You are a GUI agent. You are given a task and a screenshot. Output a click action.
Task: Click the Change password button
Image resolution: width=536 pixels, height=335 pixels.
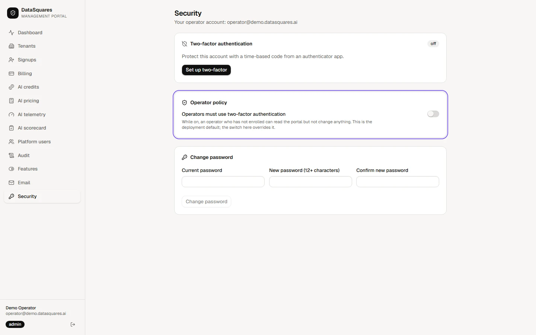(x=206, y=202)
